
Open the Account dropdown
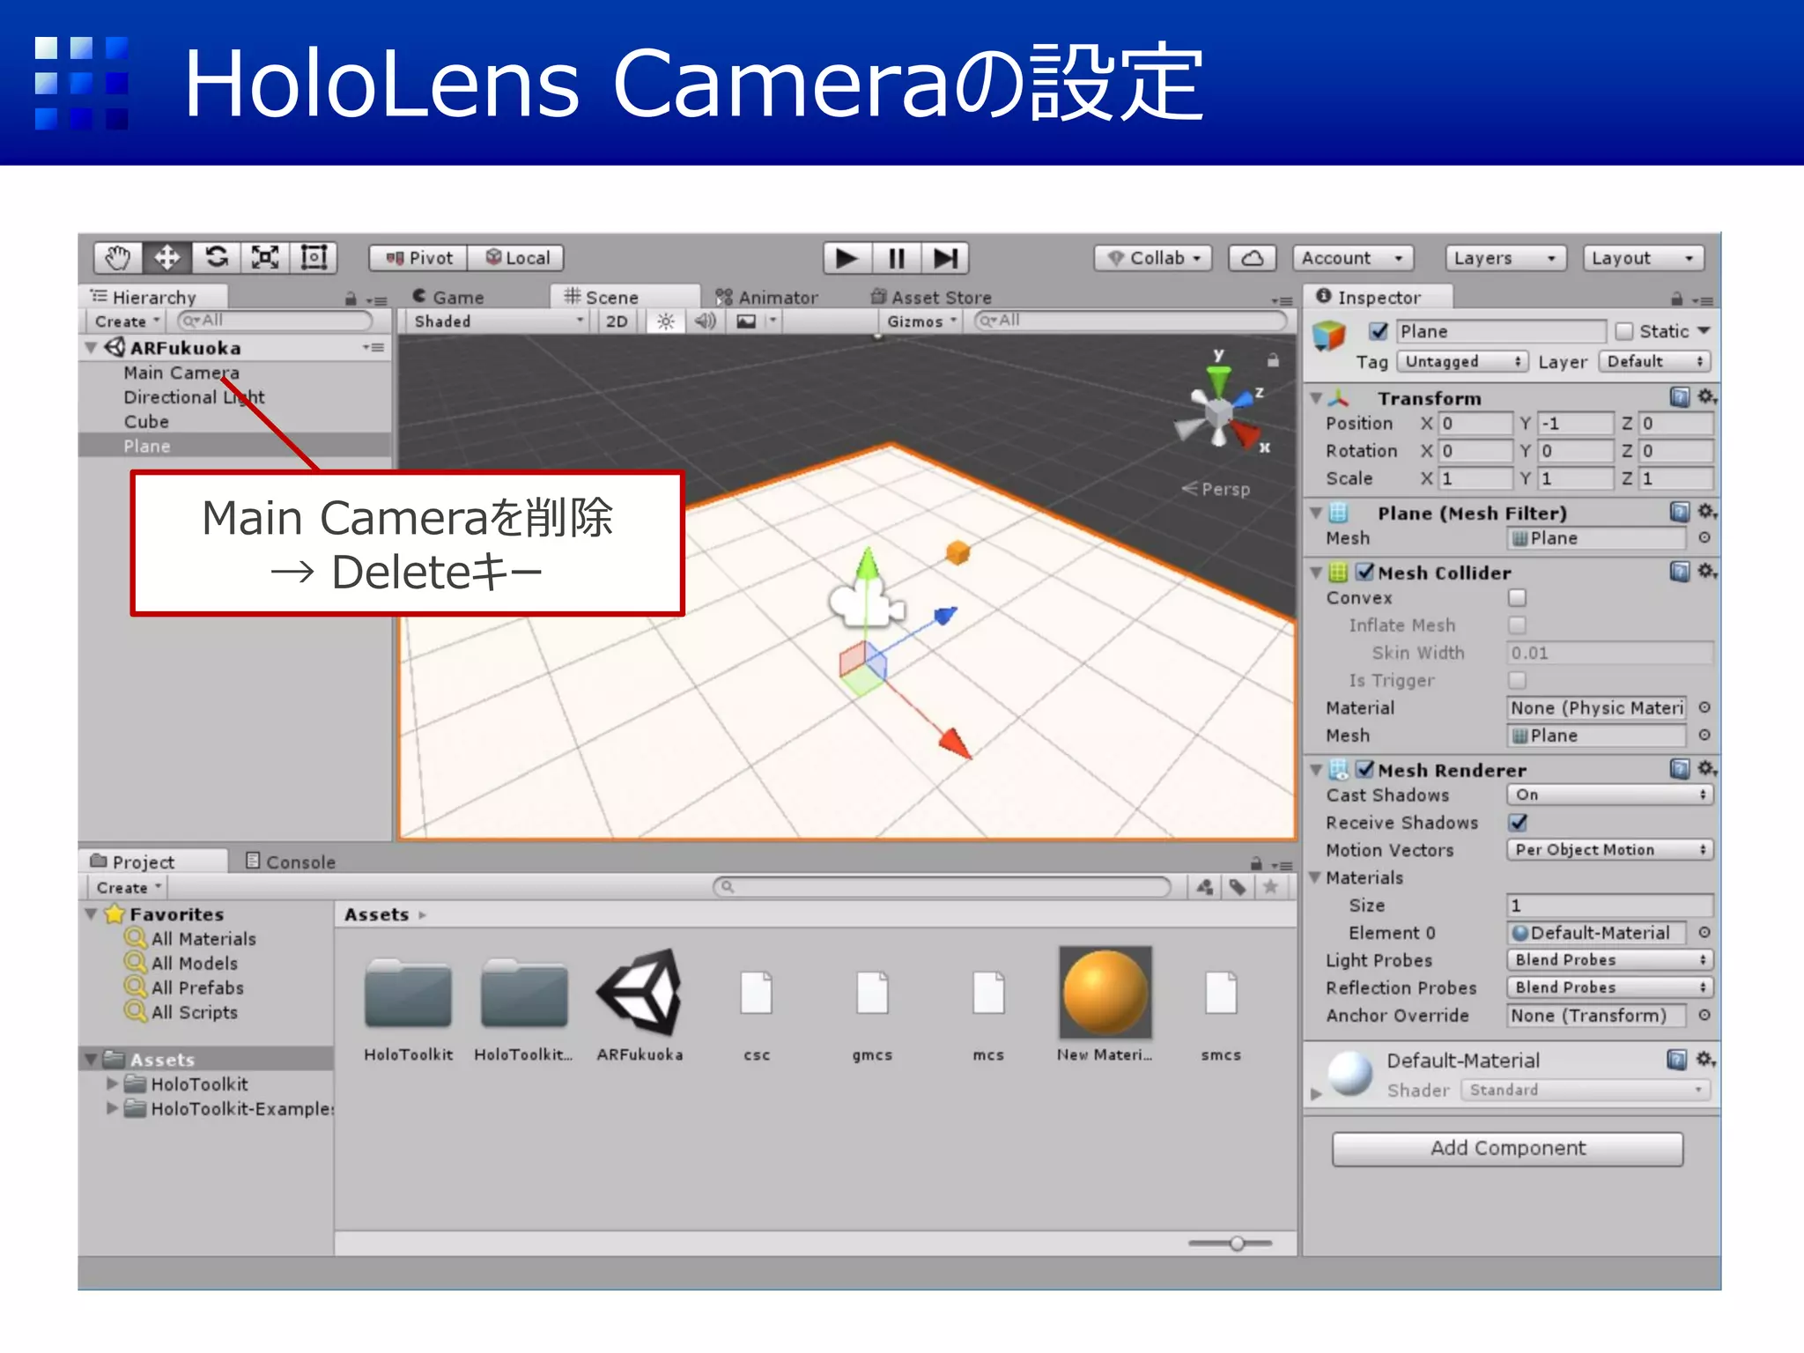click(1353, 258)
